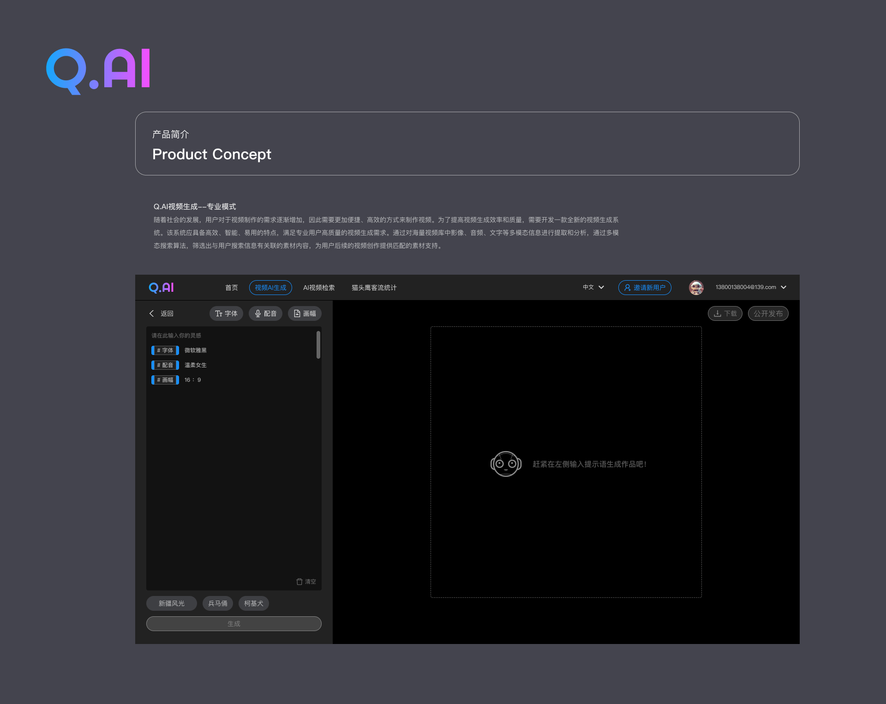Select the # 配音 tag chip
Screen dimensions: 886x704
click(165, 365)
